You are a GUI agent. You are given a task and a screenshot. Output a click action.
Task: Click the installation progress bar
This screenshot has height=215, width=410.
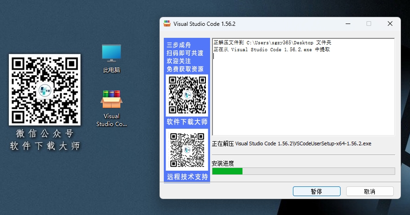[303, 171]
